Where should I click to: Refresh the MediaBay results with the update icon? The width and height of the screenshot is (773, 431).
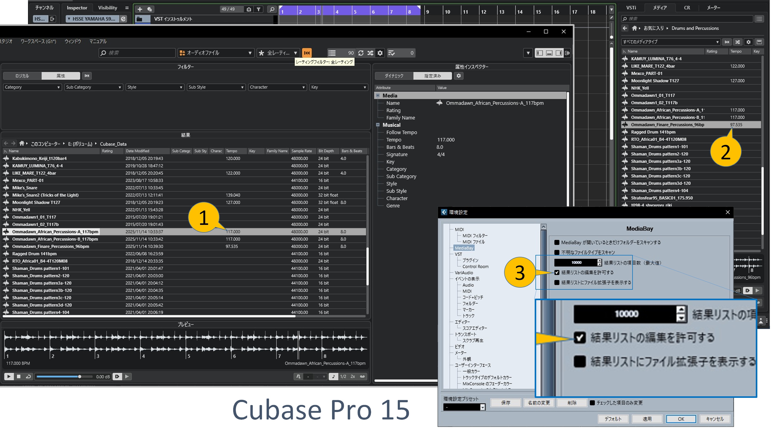tap(361, 53)
